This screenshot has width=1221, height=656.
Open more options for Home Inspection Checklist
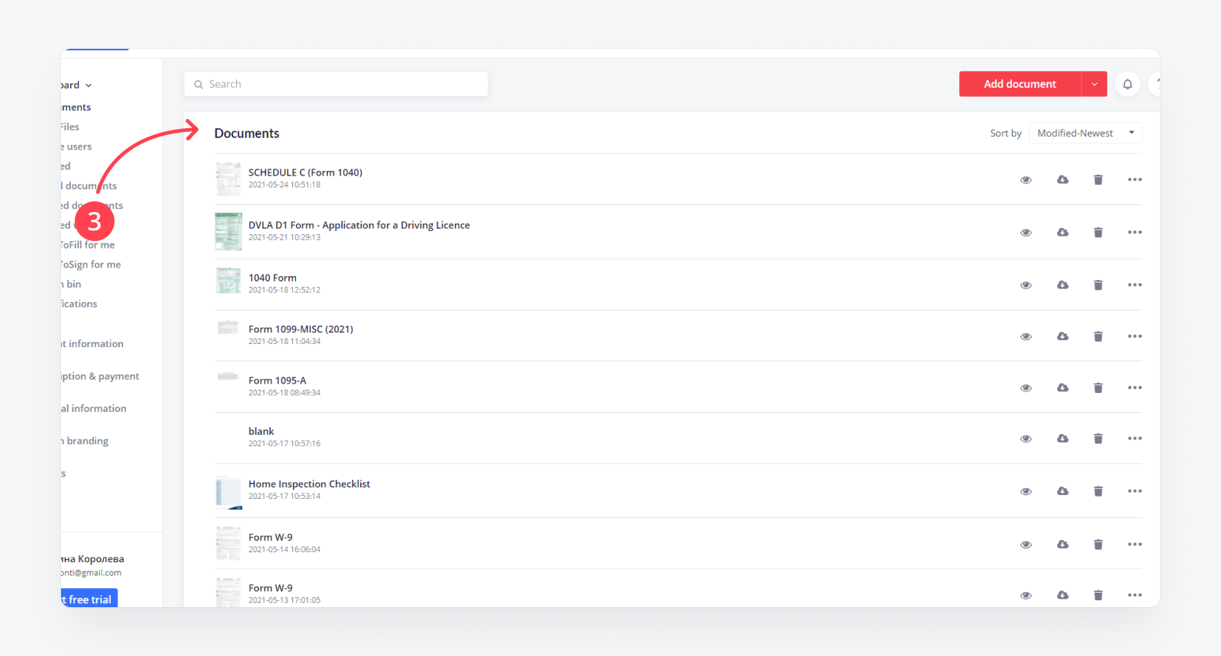(x=1135, y=491)
